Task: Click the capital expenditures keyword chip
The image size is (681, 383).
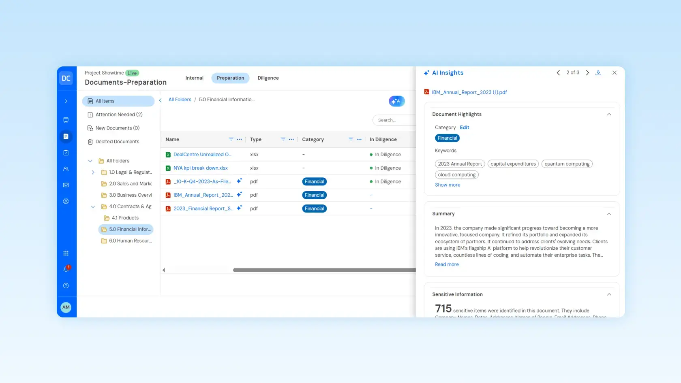Action: pos(513,164)
